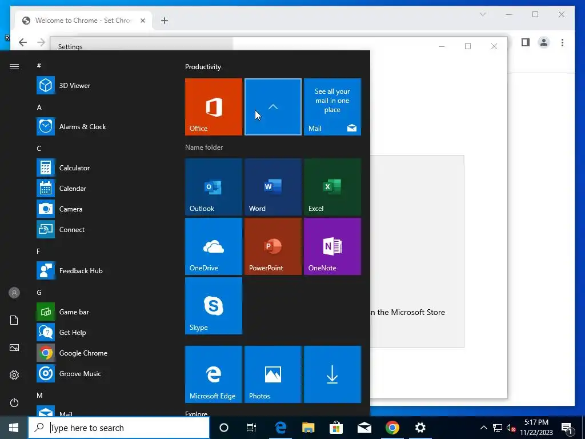Close the Welcome to Chrome tab
Screen dimensions: 585x439
142,21
